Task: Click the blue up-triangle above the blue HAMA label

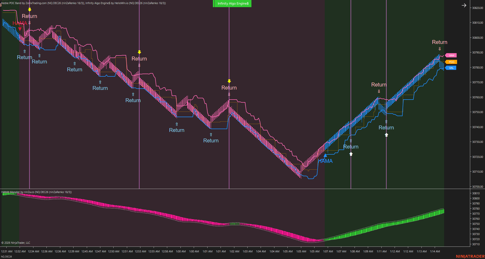Action: [325, 155]
